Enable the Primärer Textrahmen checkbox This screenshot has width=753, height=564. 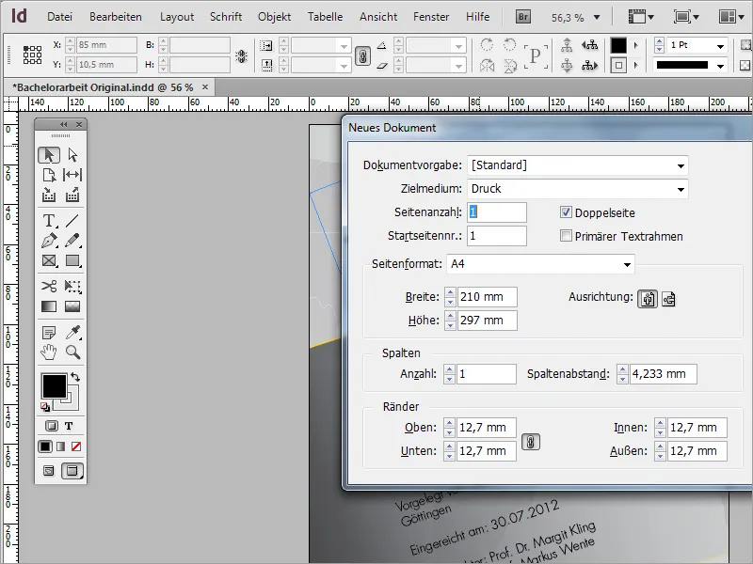pos(567,236)
